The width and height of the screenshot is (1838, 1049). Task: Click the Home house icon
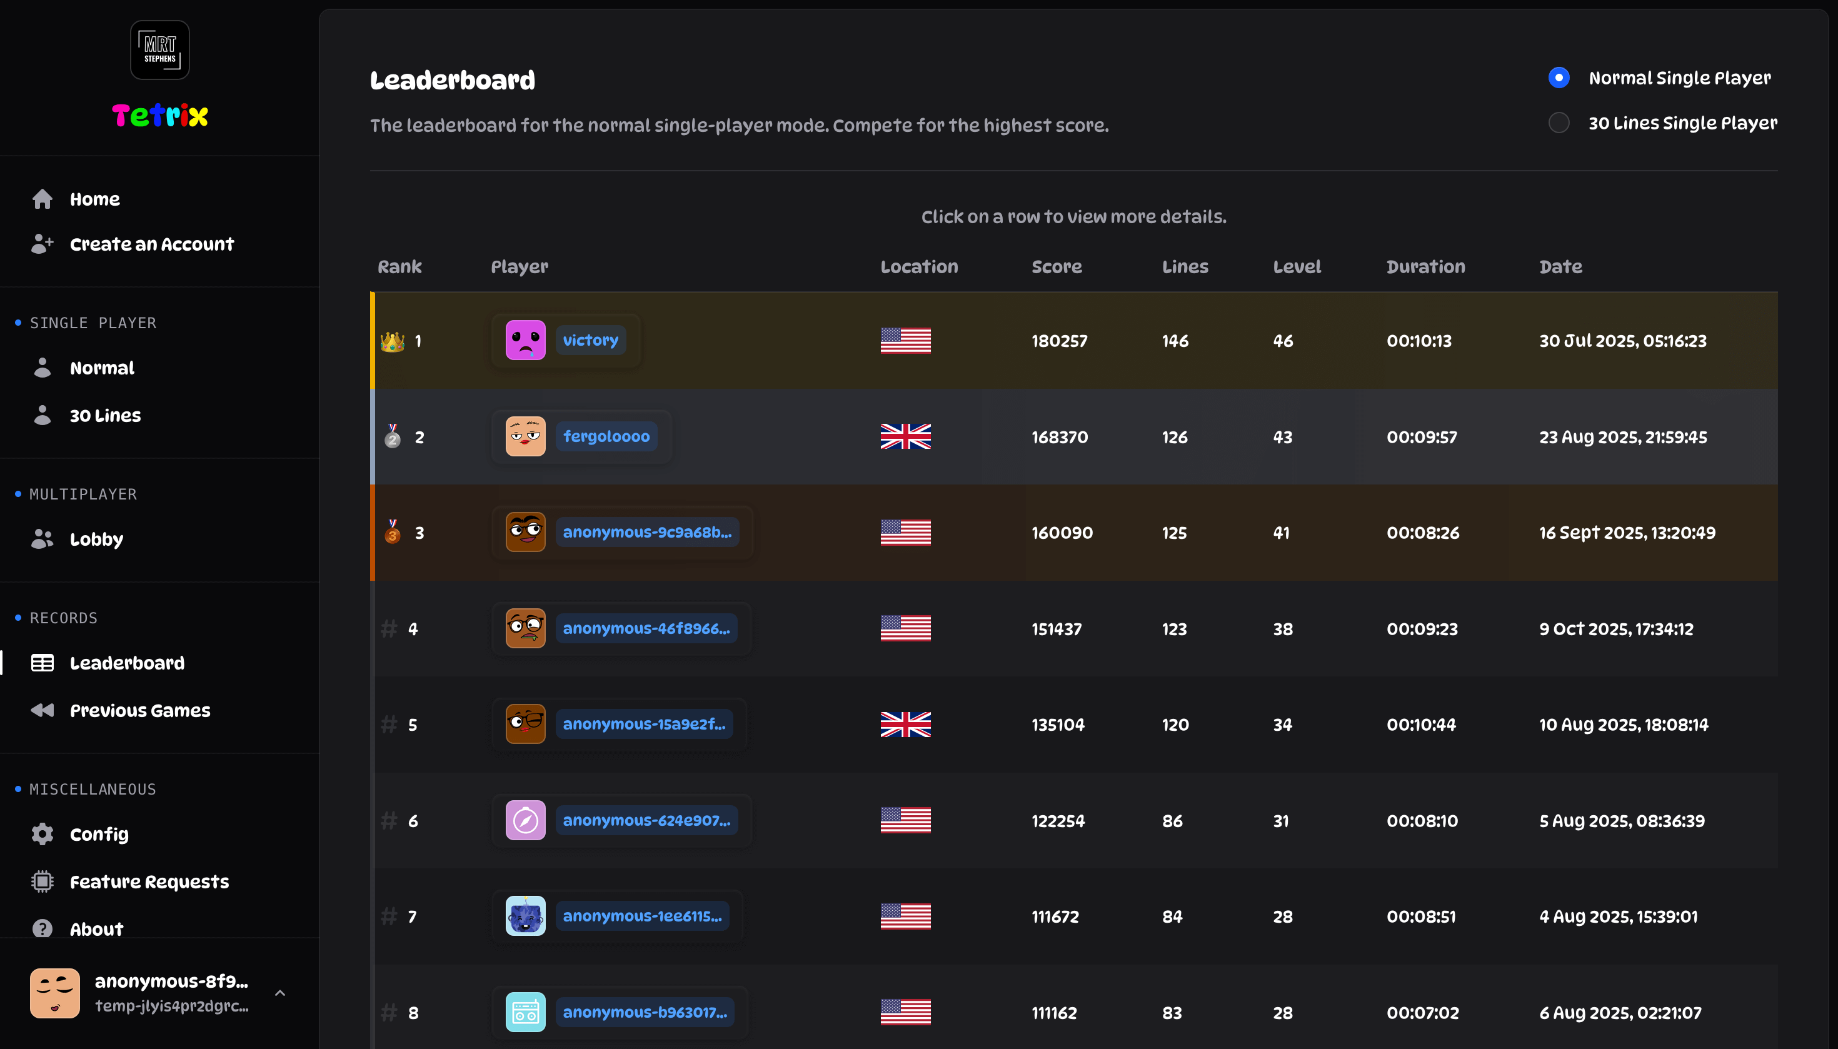(43, 199)
